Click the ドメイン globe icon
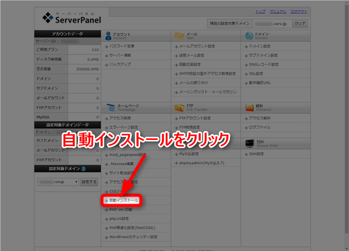The height and width of the screenshot is (251, 349). coord(249,36)
